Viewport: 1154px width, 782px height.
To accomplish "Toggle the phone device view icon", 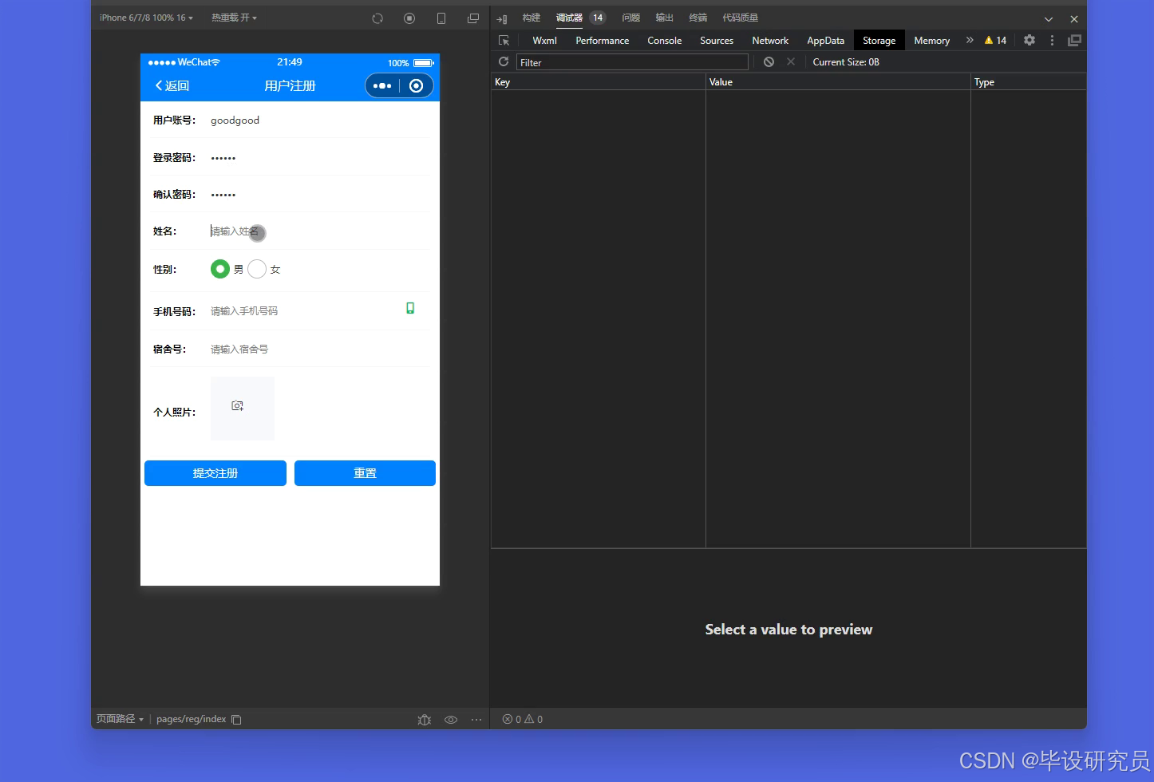I will coord(441,18).
